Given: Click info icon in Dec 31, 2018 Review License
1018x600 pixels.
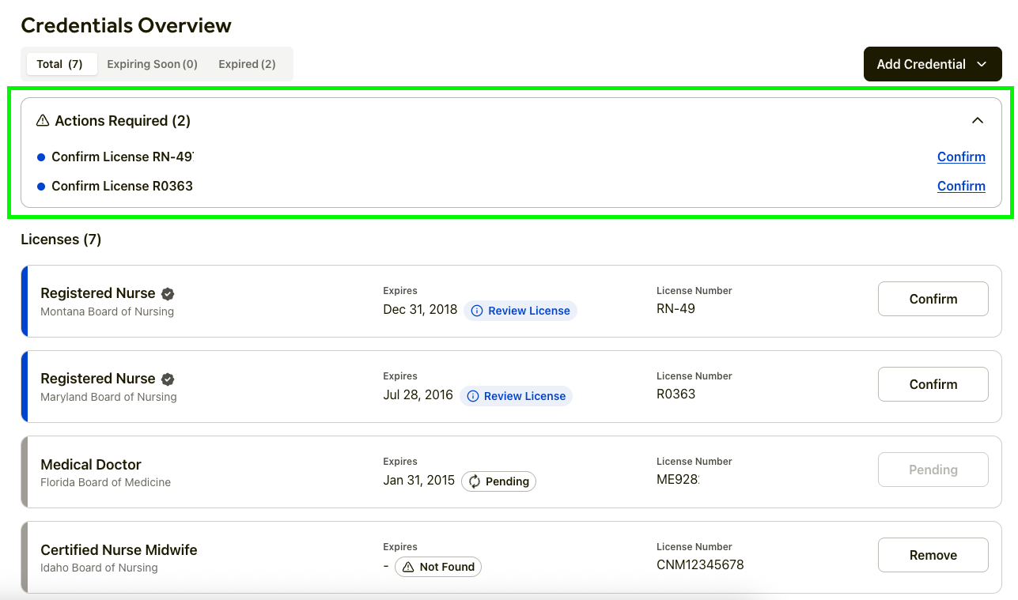Looking at the screenshot, I should pyautogui.click(x=477, y=311).
